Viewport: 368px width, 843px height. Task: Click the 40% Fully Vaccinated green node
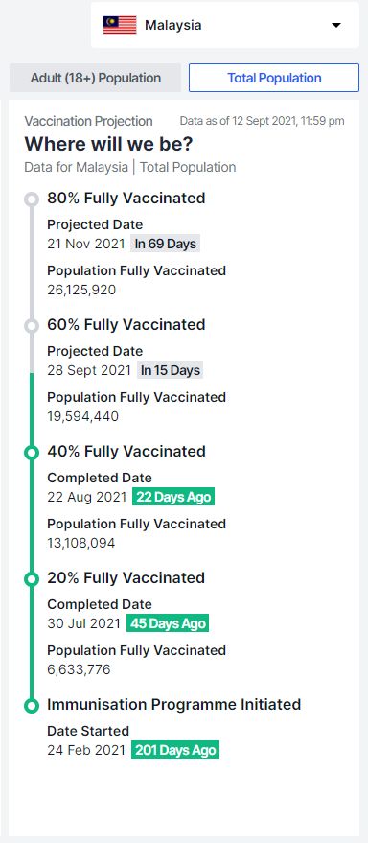[32, 453]
